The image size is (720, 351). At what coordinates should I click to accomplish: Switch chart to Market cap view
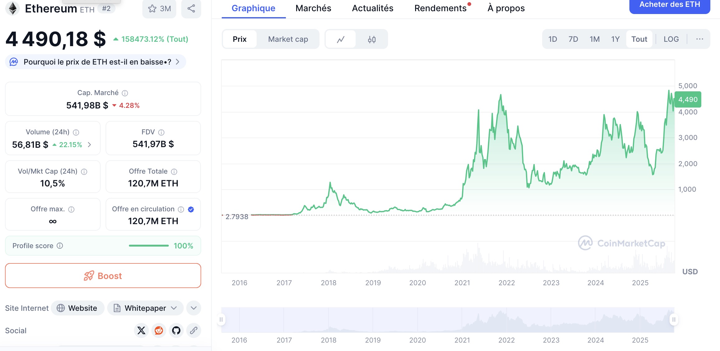pyautogui.click(x=288, y=39)
